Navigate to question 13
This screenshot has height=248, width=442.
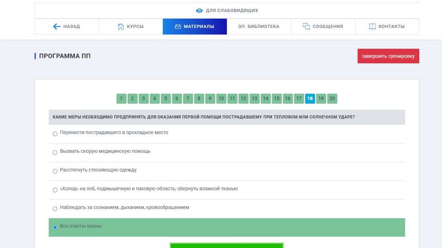[255, 99]
